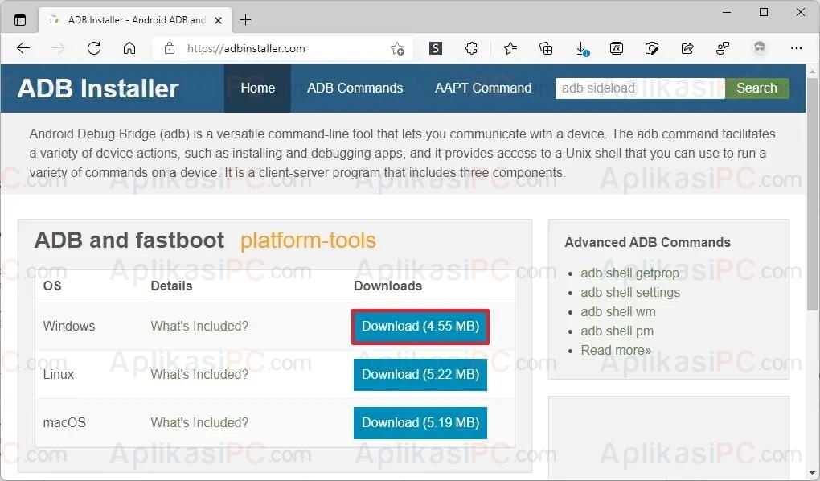Go to browser home page
Image resolution: width=820 pixels, height=481 pixels.
(x=129, y=49)
